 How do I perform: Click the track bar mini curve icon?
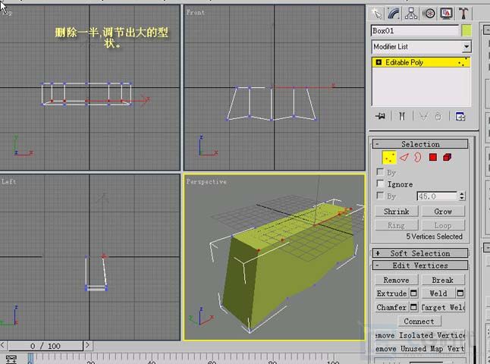pos(11,359)
